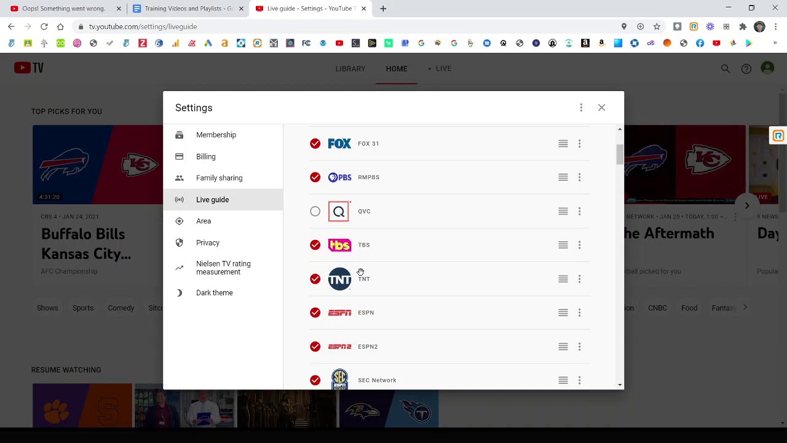This screenshot has width=787, height=443.
Task: Click the TBS reorder handle
Action: point(563,245)
